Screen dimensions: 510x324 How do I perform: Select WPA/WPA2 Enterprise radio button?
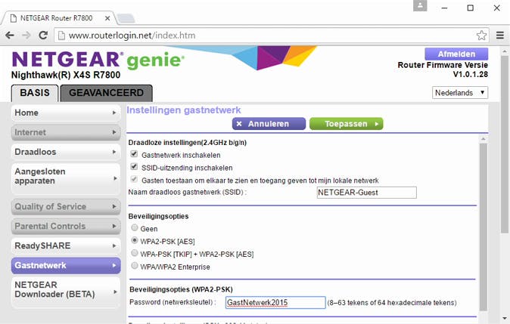[135, 266]
